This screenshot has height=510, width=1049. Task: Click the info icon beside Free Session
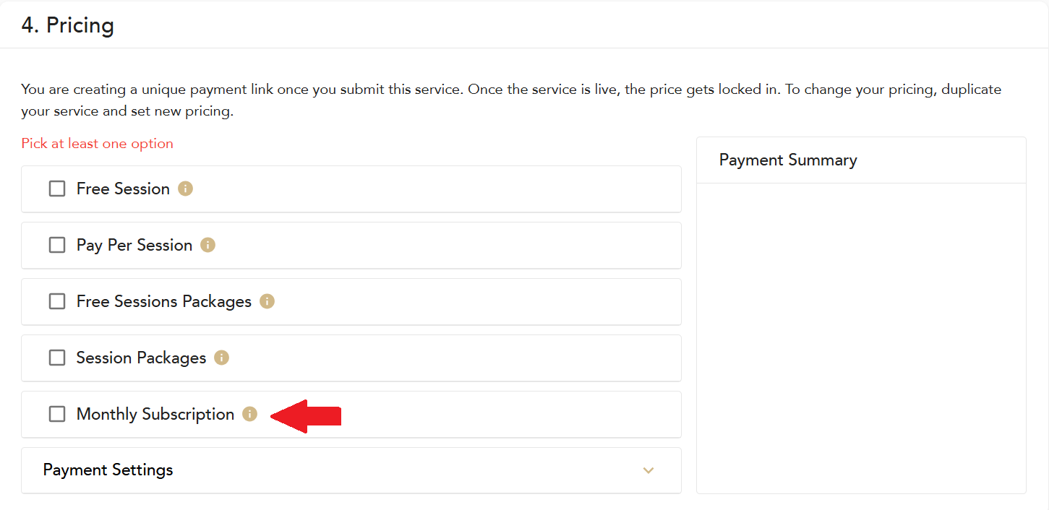click(x=186, y=189)
